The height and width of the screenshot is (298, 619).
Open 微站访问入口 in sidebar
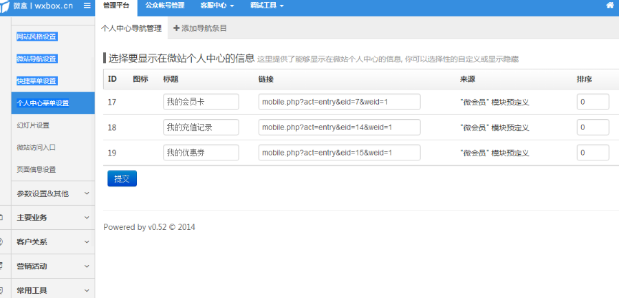pos(36,147)
